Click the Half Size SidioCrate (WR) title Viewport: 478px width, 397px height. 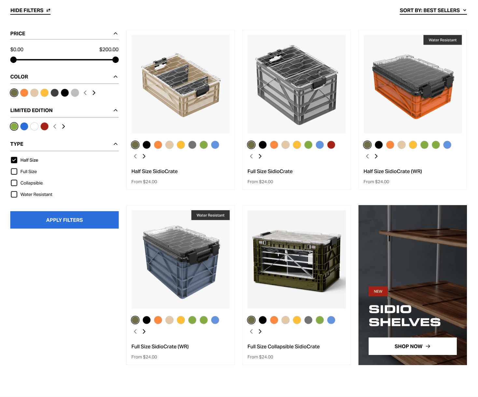(393, 171)
